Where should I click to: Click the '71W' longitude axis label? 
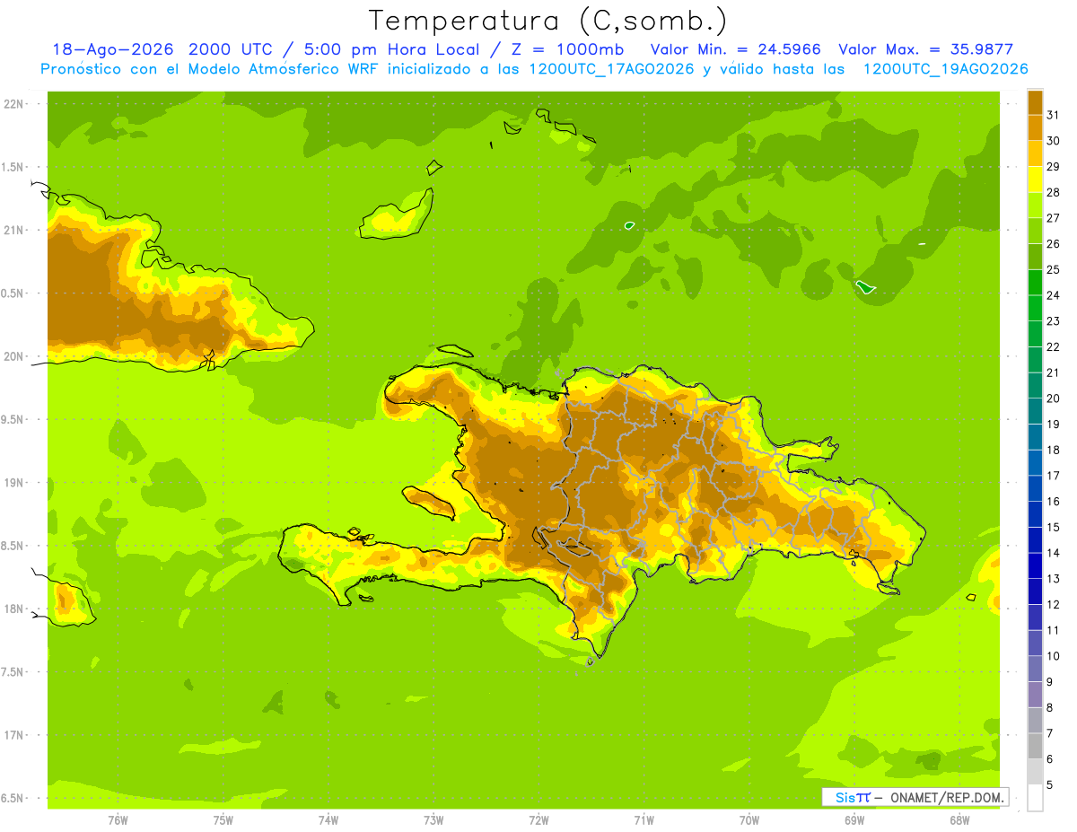644,820
